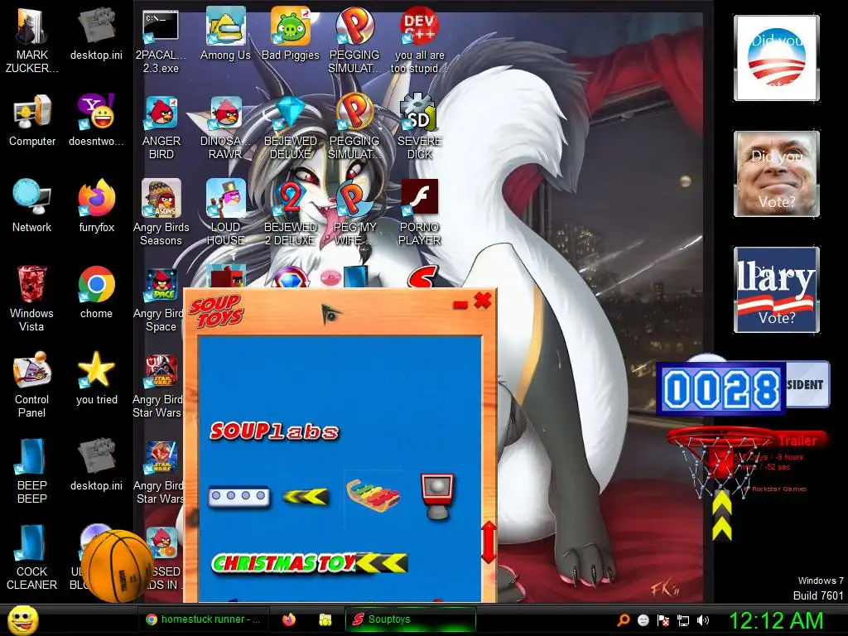Open the Computer desktop icon
The image size is (848, 636).
point(32,120)
